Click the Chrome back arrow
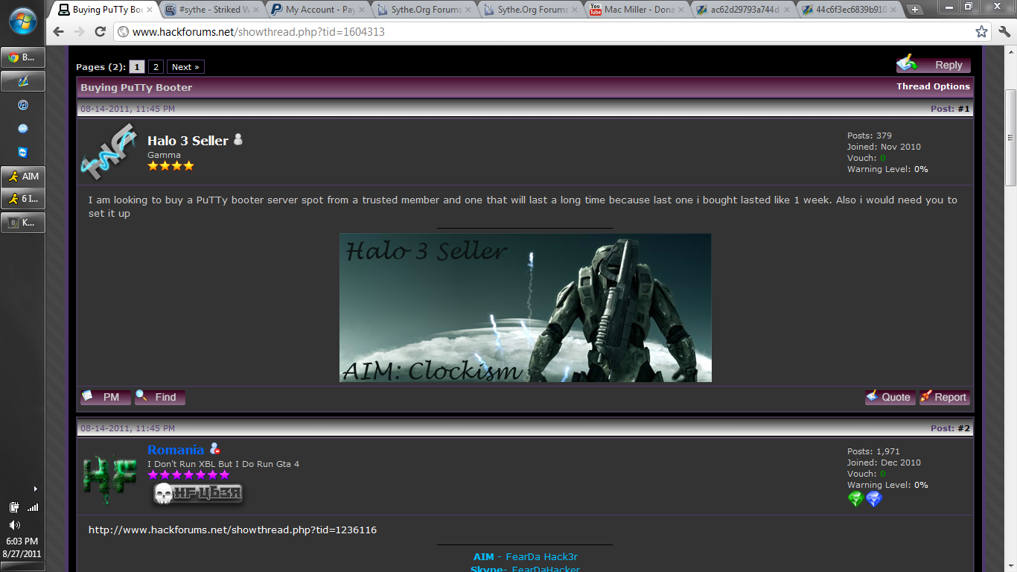1017x572 pixels. 59,32
